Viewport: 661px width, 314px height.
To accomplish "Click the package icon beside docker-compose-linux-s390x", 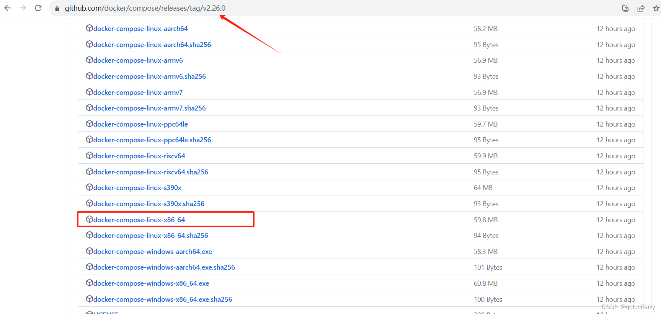I will (89, 187).
